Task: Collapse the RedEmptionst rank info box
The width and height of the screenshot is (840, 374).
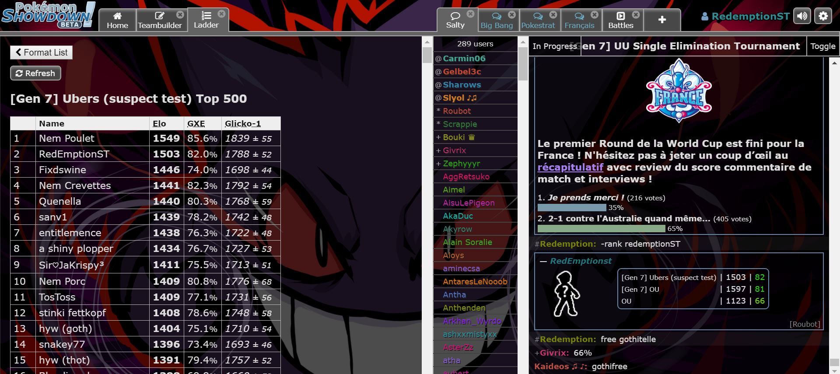Action: [x=543, y=261]
